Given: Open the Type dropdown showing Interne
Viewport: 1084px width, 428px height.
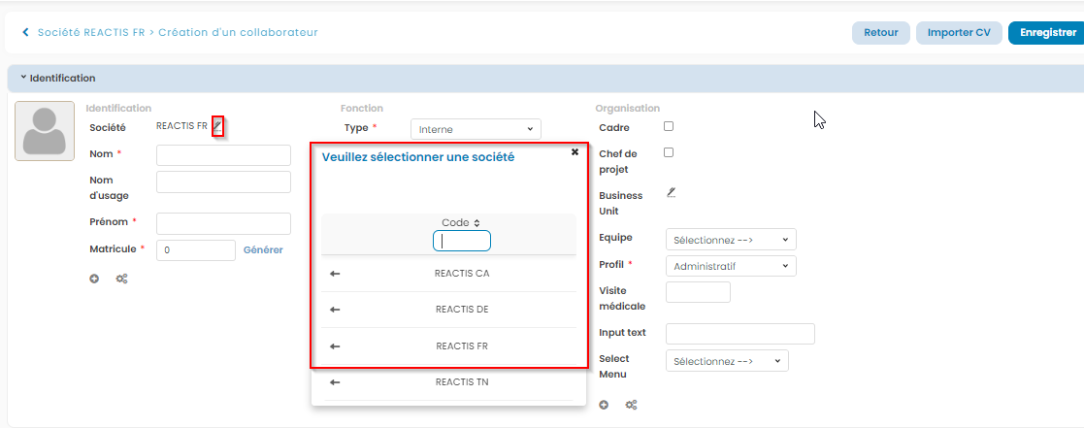Looking at the screenshot, I should (x=476, y=129).
